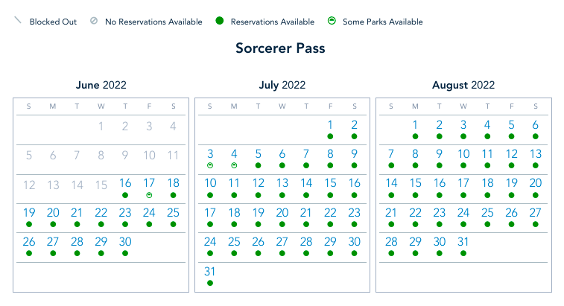Select August 24 on the calendar
The width and height of the screenshot is (564, 306).
pyautogui.click(x=463, y=212)
